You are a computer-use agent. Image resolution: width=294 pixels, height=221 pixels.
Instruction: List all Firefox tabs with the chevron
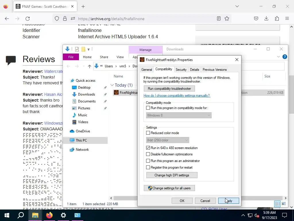237,6
